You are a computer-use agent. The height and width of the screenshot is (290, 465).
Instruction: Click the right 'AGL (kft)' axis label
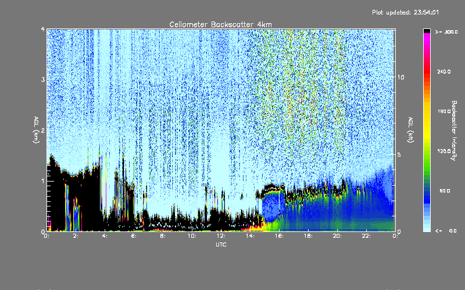click(x=411, y=130)
